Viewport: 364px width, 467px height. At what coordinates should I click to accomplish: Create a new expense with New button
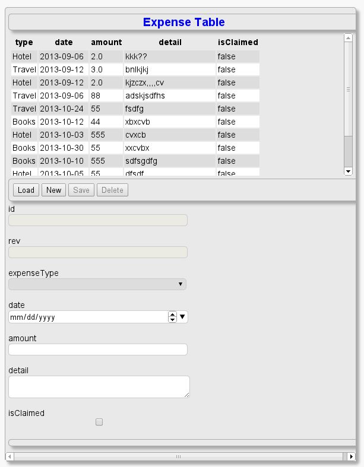[x=53, y=190]
